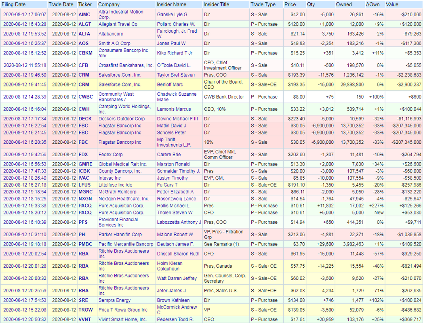This screenshot has height=323, width=423.
Task: Open the PFS ticker link
Action: point(83,222)
